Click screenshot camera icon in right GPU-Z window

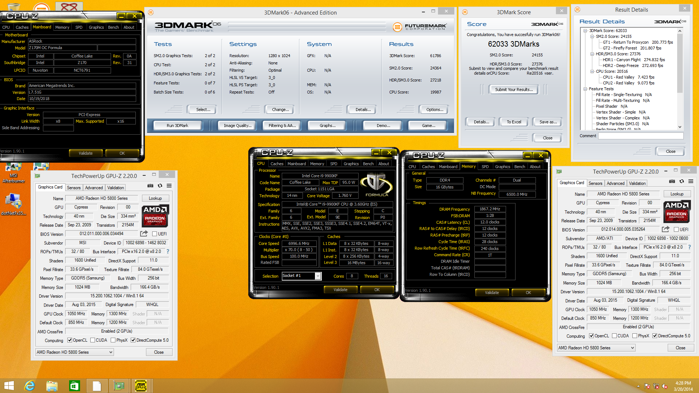[x=672, y=182]
